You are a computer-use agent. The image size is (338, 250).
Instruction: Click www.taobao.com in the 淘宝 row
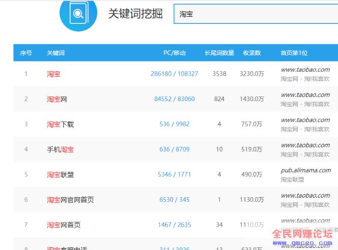[x=305, y=70]
